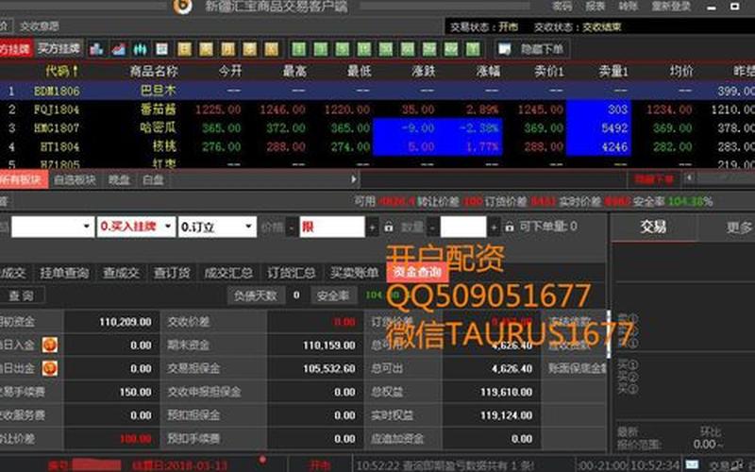Image resolution: width=755 pixels, height=472 pixels.
Task: Click the 119,610.00 total equity value
Action: (x=506, y=392)
